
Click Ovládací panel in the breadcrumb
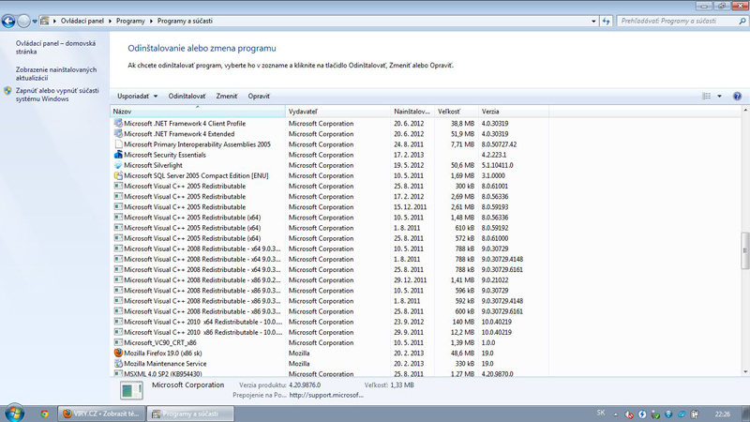tap(82, 21)
